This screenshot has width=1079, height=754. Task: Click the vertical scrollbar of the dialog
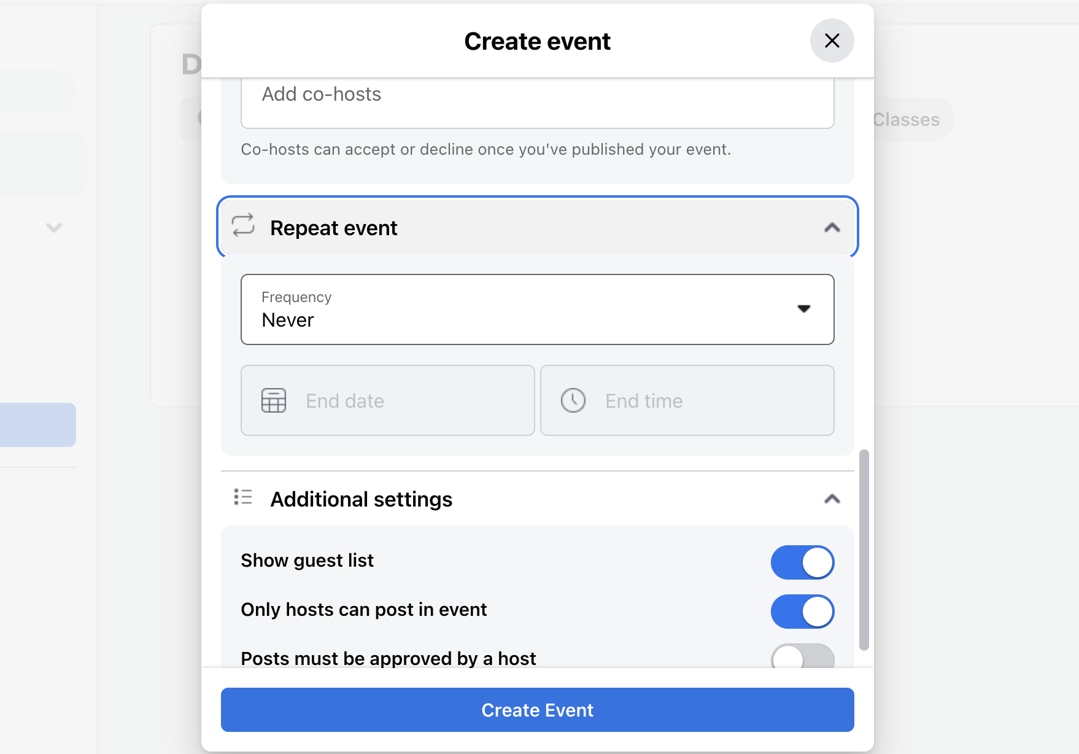[x=865, y=553]
